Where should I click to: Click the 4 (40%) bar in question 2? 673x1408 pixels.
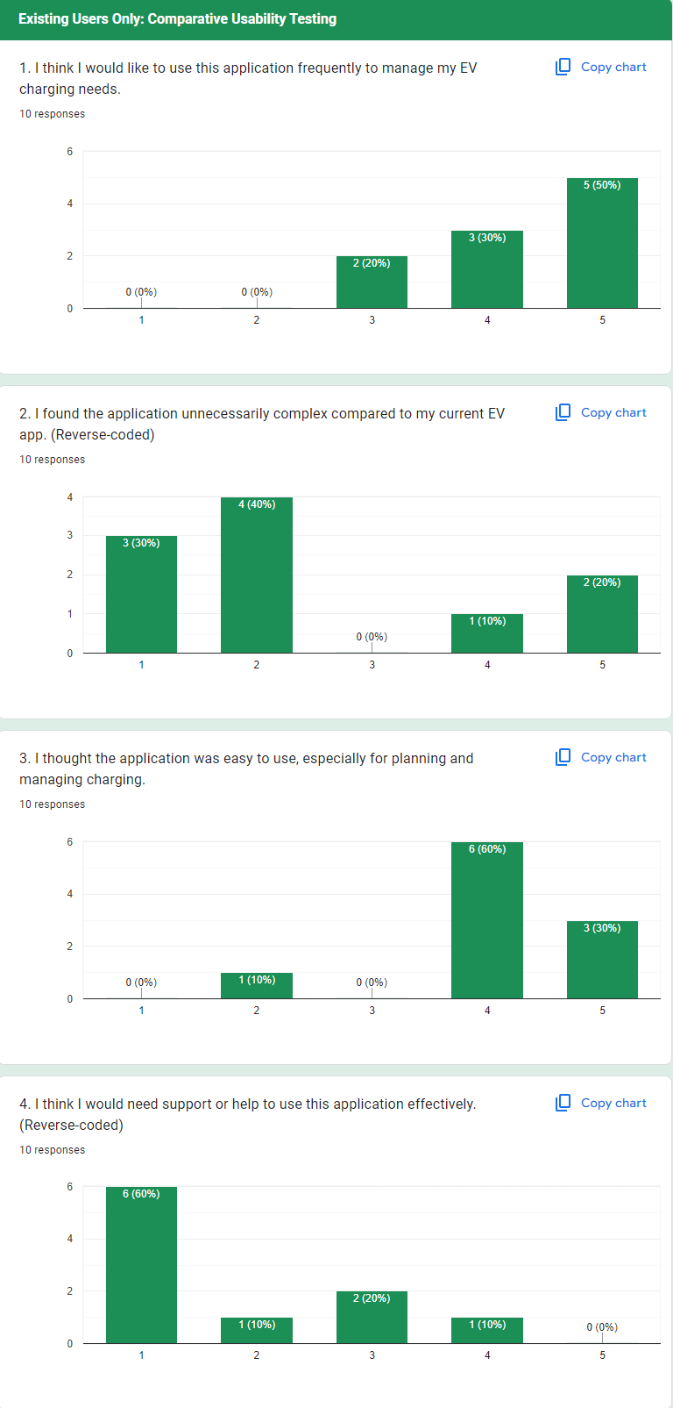tap(257, 575)
